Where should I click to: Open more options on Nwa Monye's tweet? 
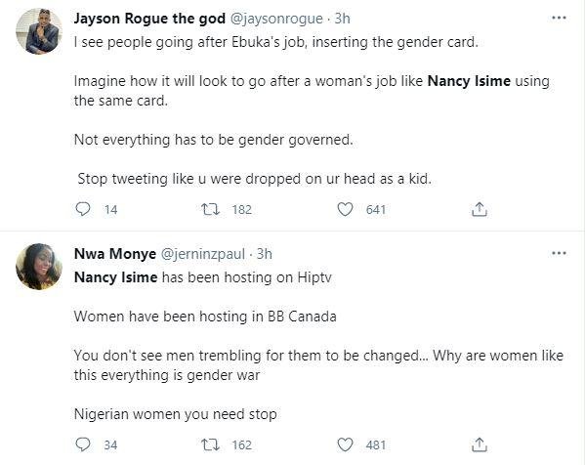pos(559,253)
